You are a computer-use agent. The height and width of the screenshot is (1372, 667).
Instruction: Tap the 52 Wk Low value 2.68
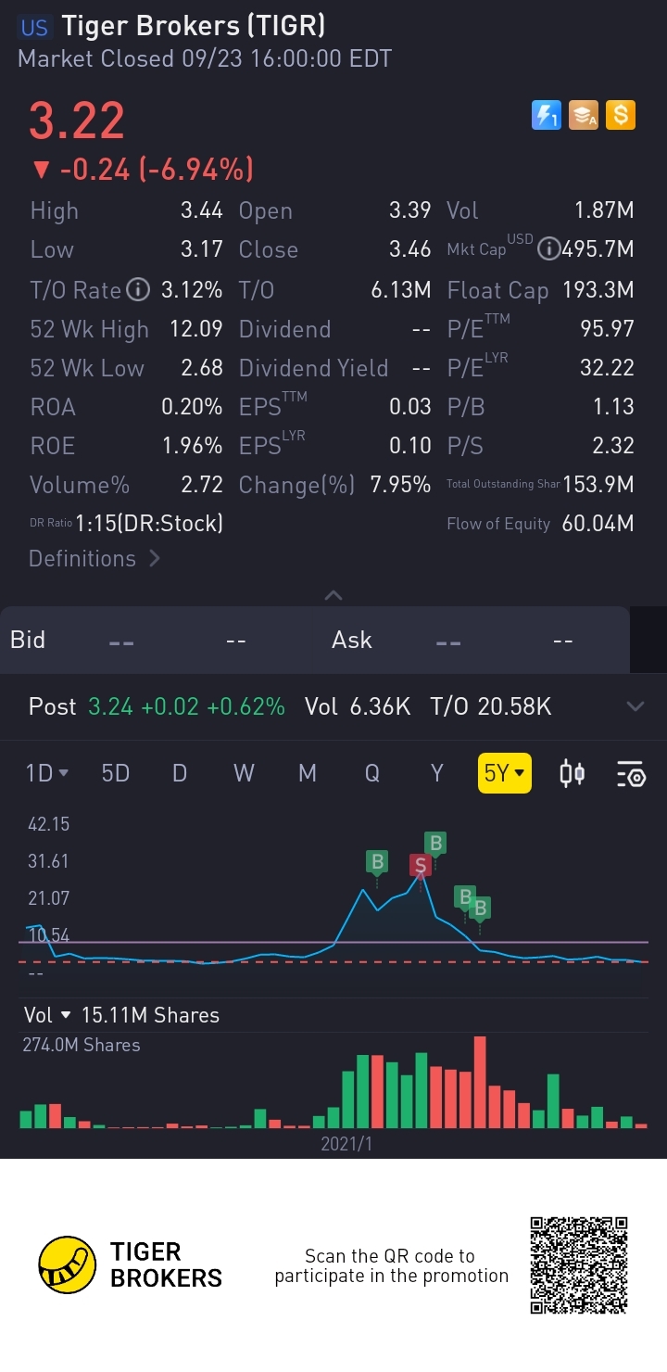202,368
